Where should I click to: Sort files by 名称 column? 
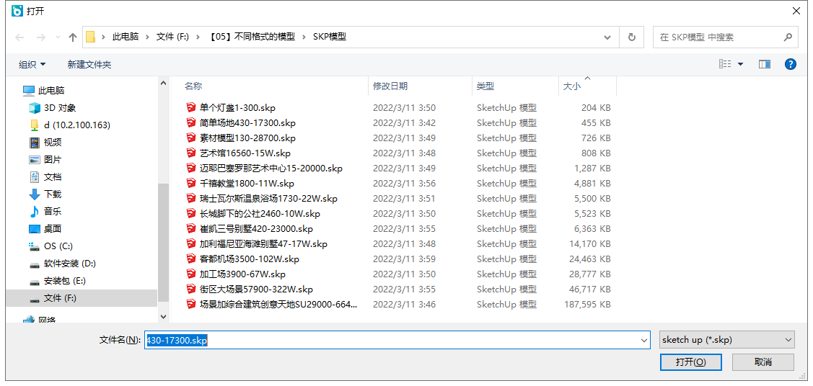(x=193, y=86)
